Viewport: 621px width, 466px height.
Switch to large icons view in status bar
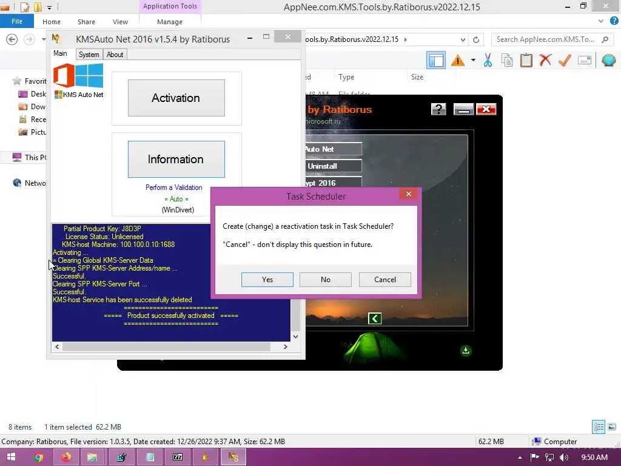(612, 427)
